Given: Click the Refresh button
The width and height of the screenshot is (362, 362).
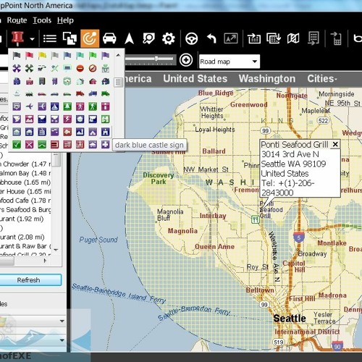Looking at the screenshot, I should click(x=28, y=280).
